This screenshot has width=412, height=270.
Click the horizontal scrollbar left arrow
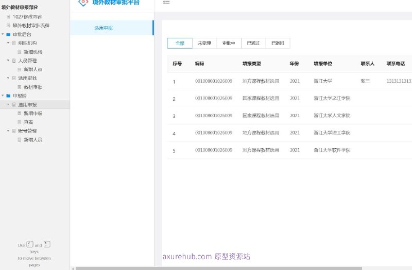[73, 268]
